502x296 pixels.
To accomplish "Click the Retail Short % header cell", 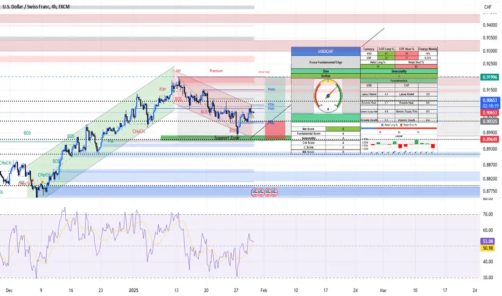I will click(x=416, y=62).
